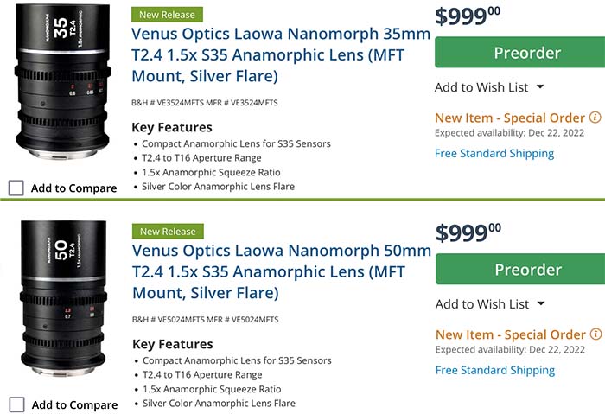Screen dimensions: 605x414
Task: Click the $999 price of 50mm lens
Action: [x=468, y=233]
